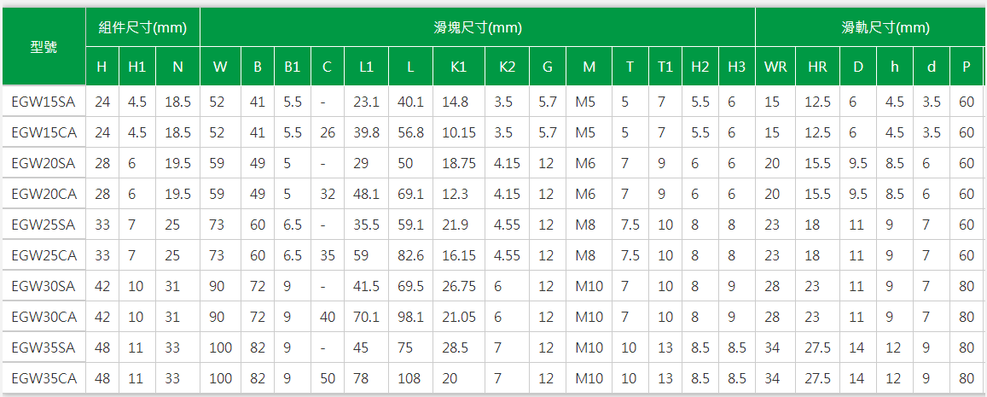Click the 滑塊尺寸(mm) group header

pyautogui.click(x=478, y=28)
